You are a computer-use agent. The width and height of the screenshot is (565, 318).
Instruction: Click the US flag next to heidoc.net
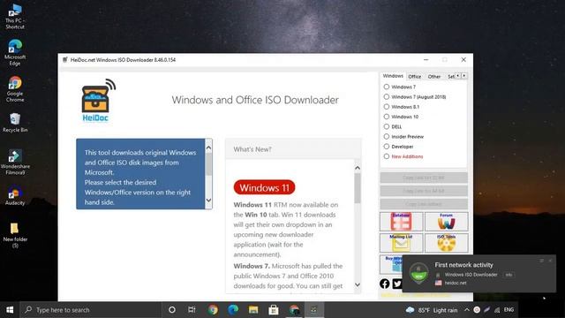[x=438, y=283]
